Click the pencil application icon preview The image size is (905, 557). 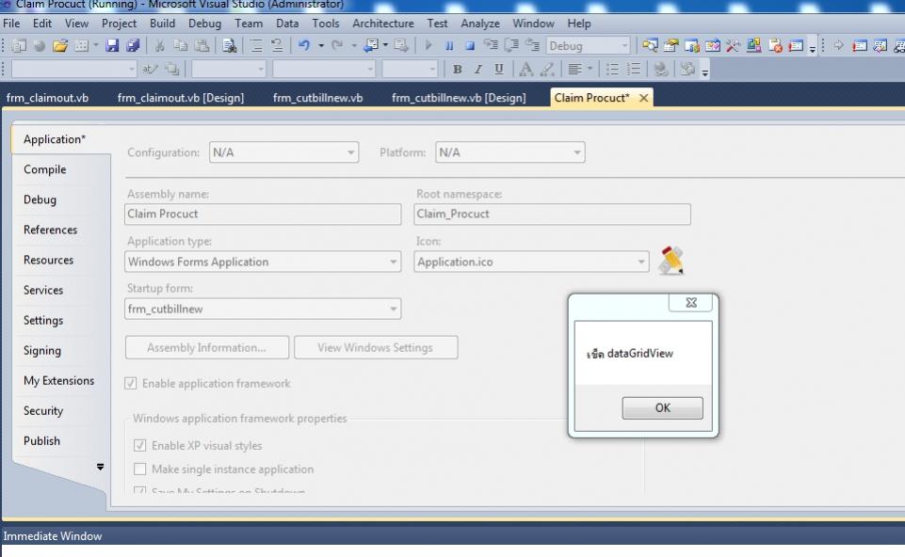click(671, 261)
